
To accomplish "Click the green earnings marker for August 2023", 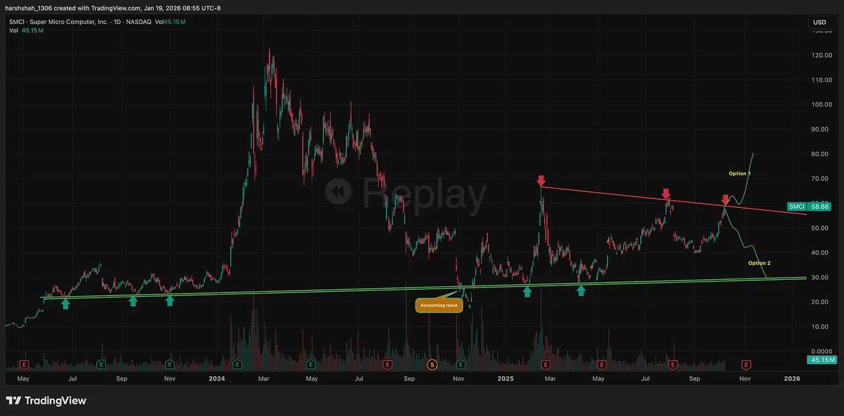I will (102, 365).
